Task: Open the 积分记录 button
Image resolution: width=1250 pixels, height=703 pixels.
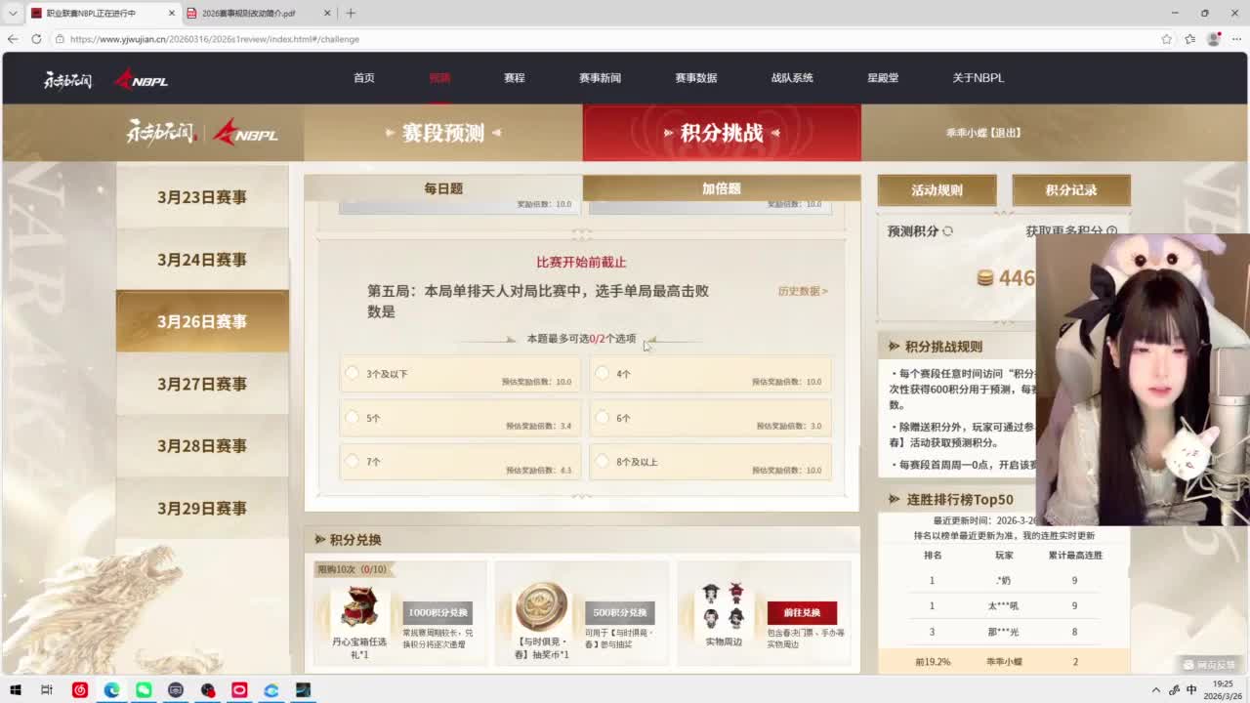Action: point(1071,190)
